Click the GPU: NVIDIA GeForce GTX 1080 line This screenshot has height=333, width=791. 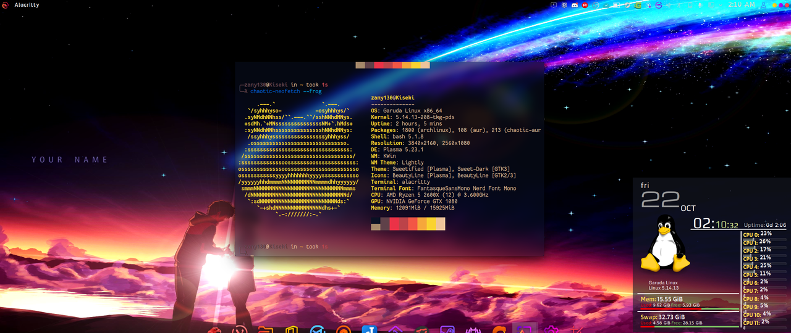coord(414,202)
